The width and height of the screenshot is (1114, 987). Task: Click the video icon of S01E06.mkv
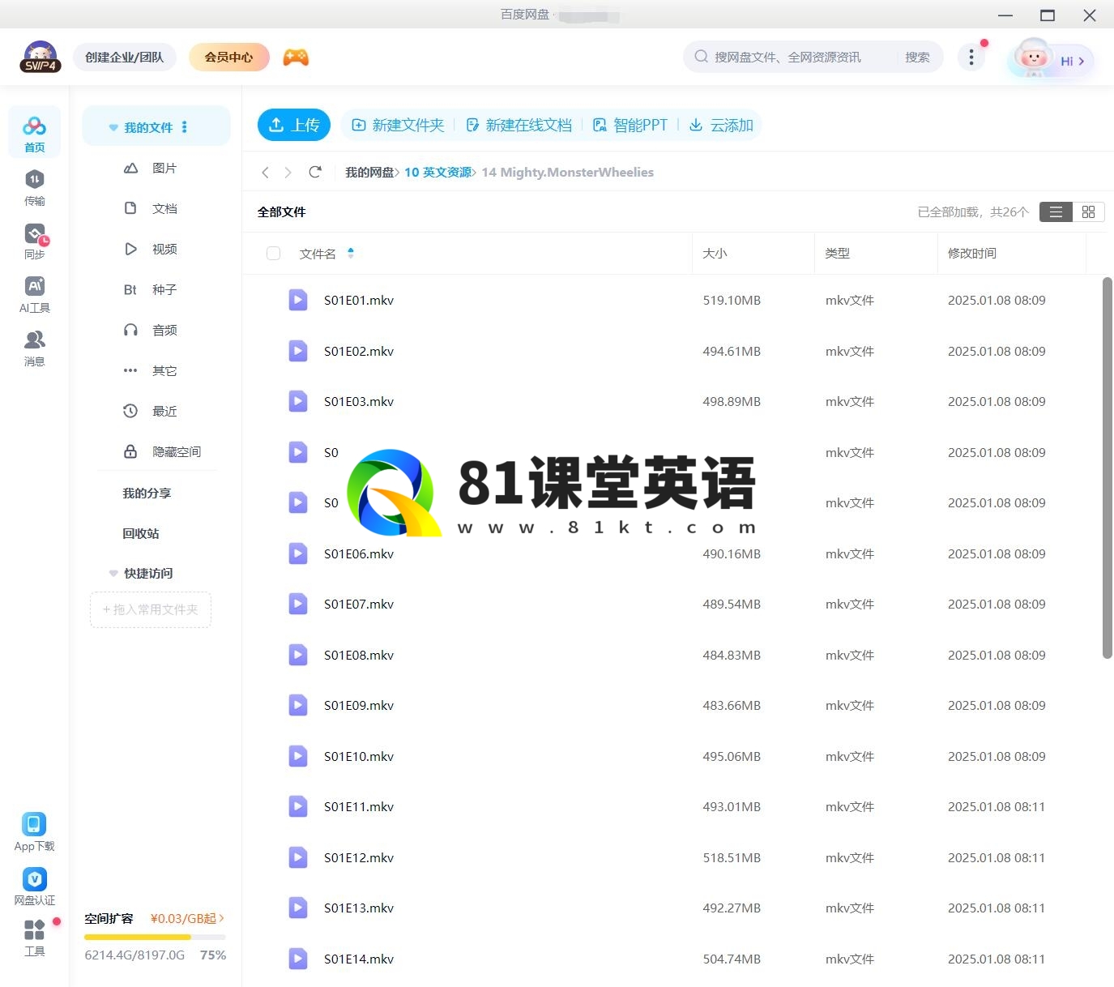click(x=298, y=553)
